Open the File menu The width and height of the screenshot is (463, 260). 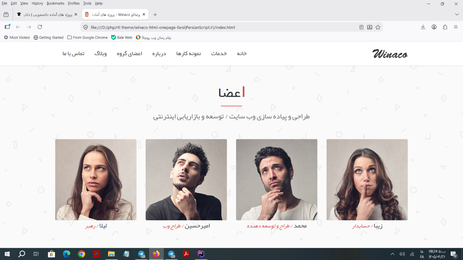(4, 3)
